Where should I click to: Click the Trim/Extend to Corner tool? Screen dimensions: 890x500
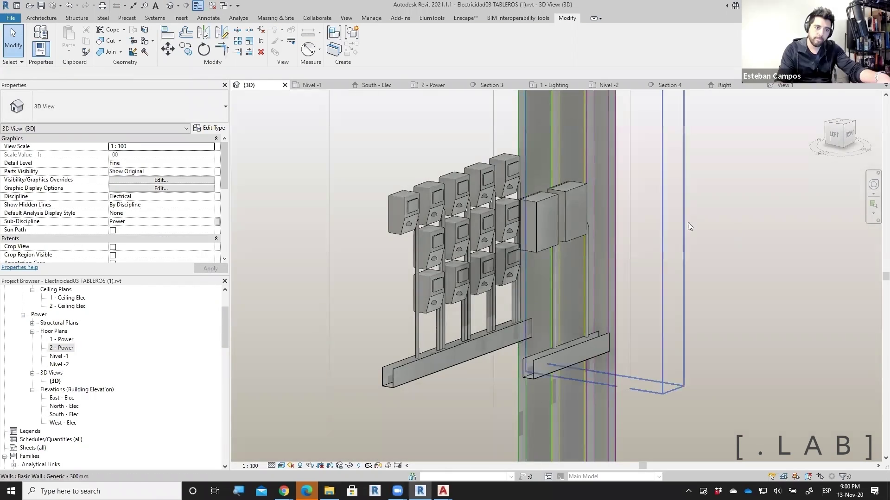(x=222, y=49)
